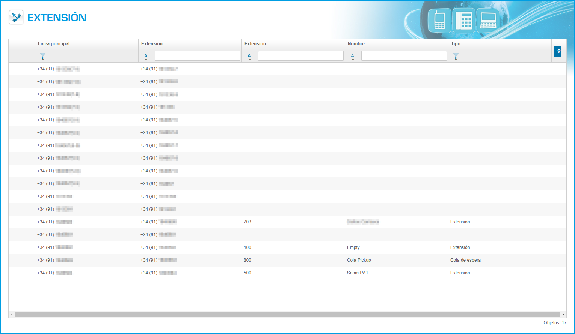Viewport: 575px width, 334px height.
Task: Open the blue question mark help button
Action: 557,51
